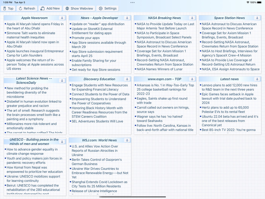The image size is (265, 199).
Task: Open the WSJ.com: World News feed title
Action: (x=99, y=140)
